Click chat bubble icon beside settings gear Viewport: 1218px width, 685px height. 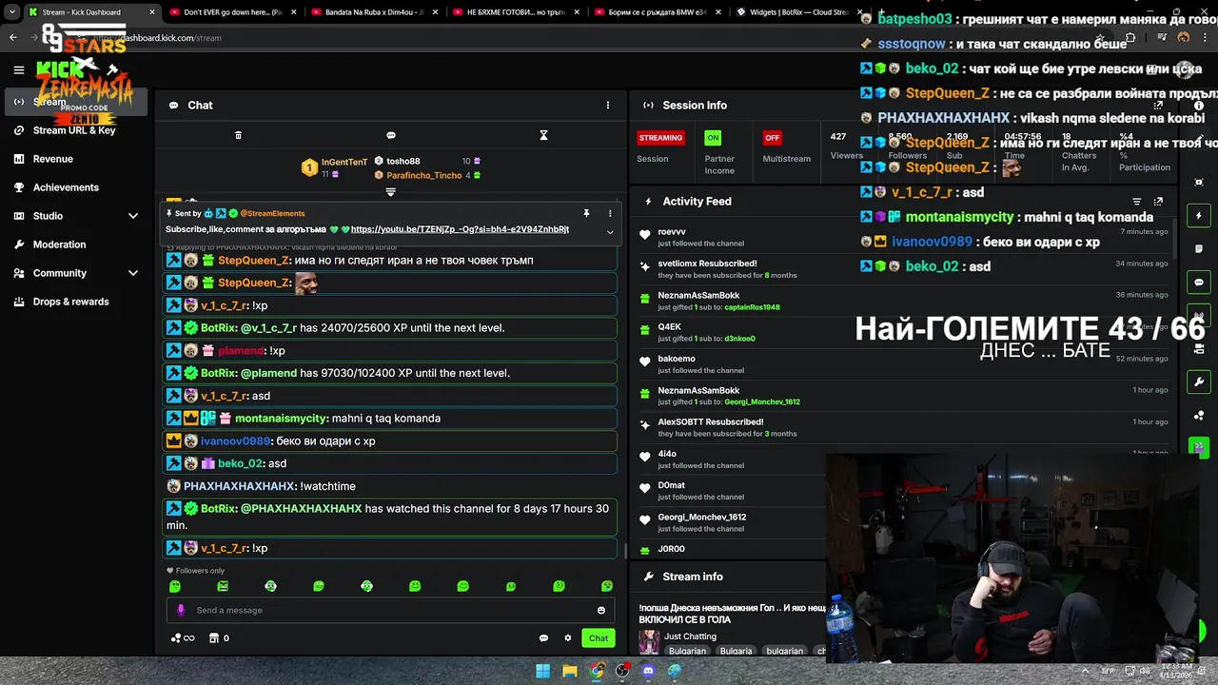543,638
